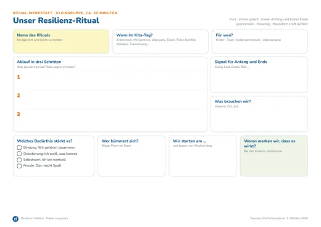321x227 pixels.
Task: Click the 'Signal für Anfang und Ende' box
Action: [x=259, y=75]
